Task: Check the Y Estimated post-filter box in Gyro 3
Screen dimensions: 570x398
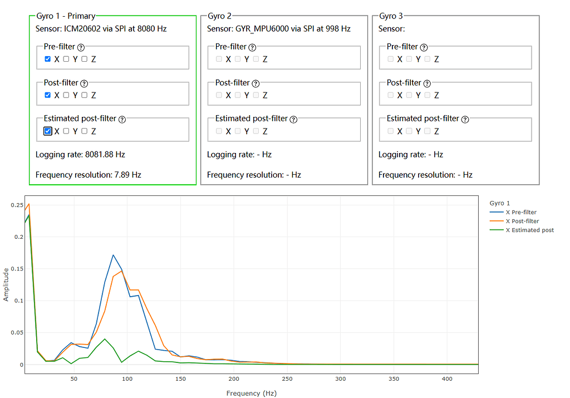Action: pyautogui.click(x=409, y=131)
